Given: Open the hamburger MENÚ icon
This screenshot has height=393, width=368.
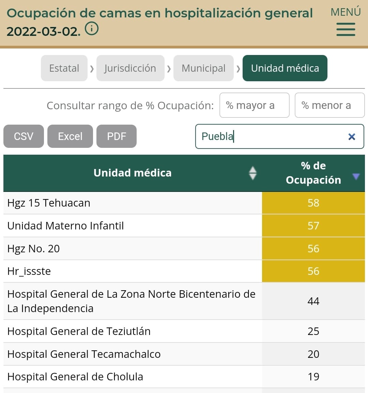Looking at the screenshot, I should tap(346, 29).
